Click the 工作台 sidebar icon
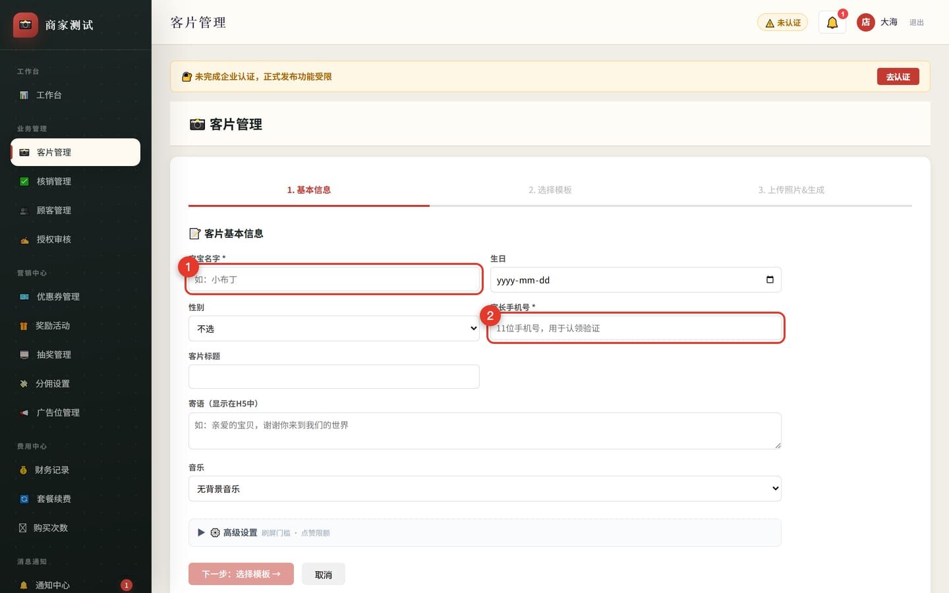This screenshot has width=949, height=593. coord(24,95)
